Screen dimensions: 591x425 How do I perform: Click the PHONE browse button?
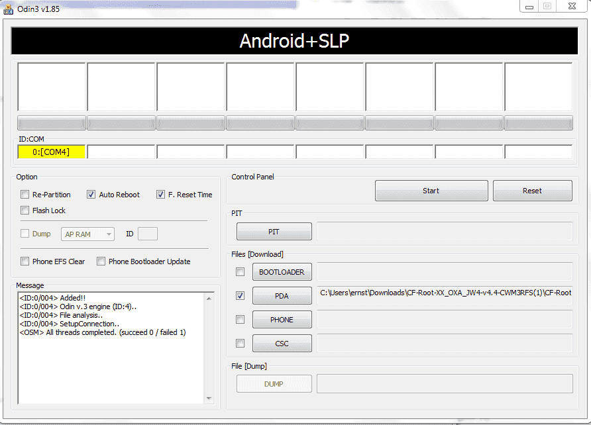coord(282,320)
